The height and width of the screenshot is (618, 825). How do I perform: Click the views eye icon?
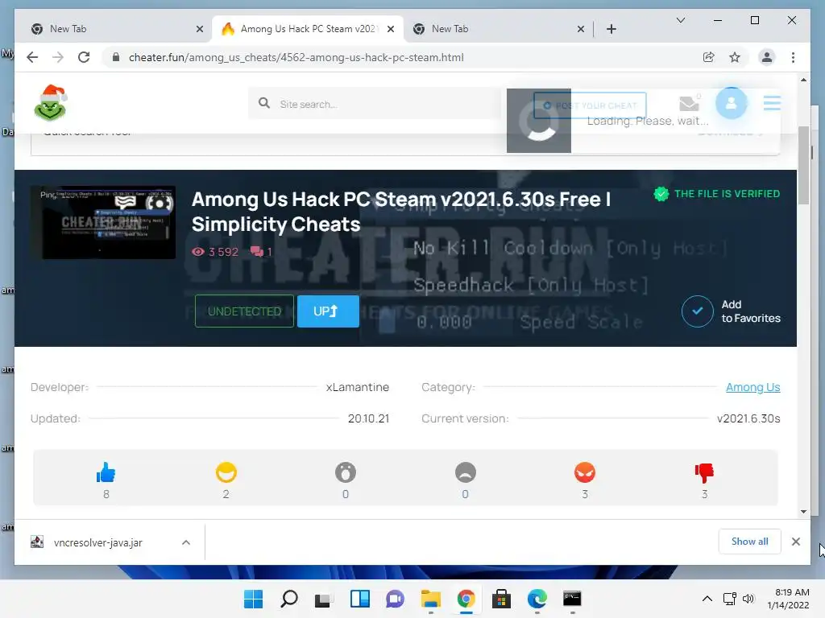pyautogui.click(x=198, y=252)
